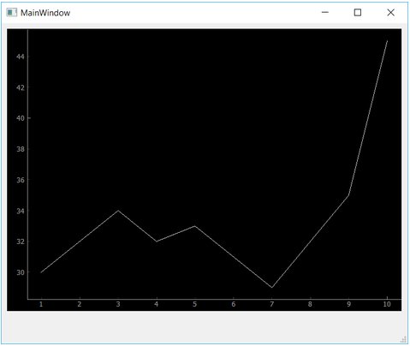Click the curve vertex at x equals 5

coord(195,226)
